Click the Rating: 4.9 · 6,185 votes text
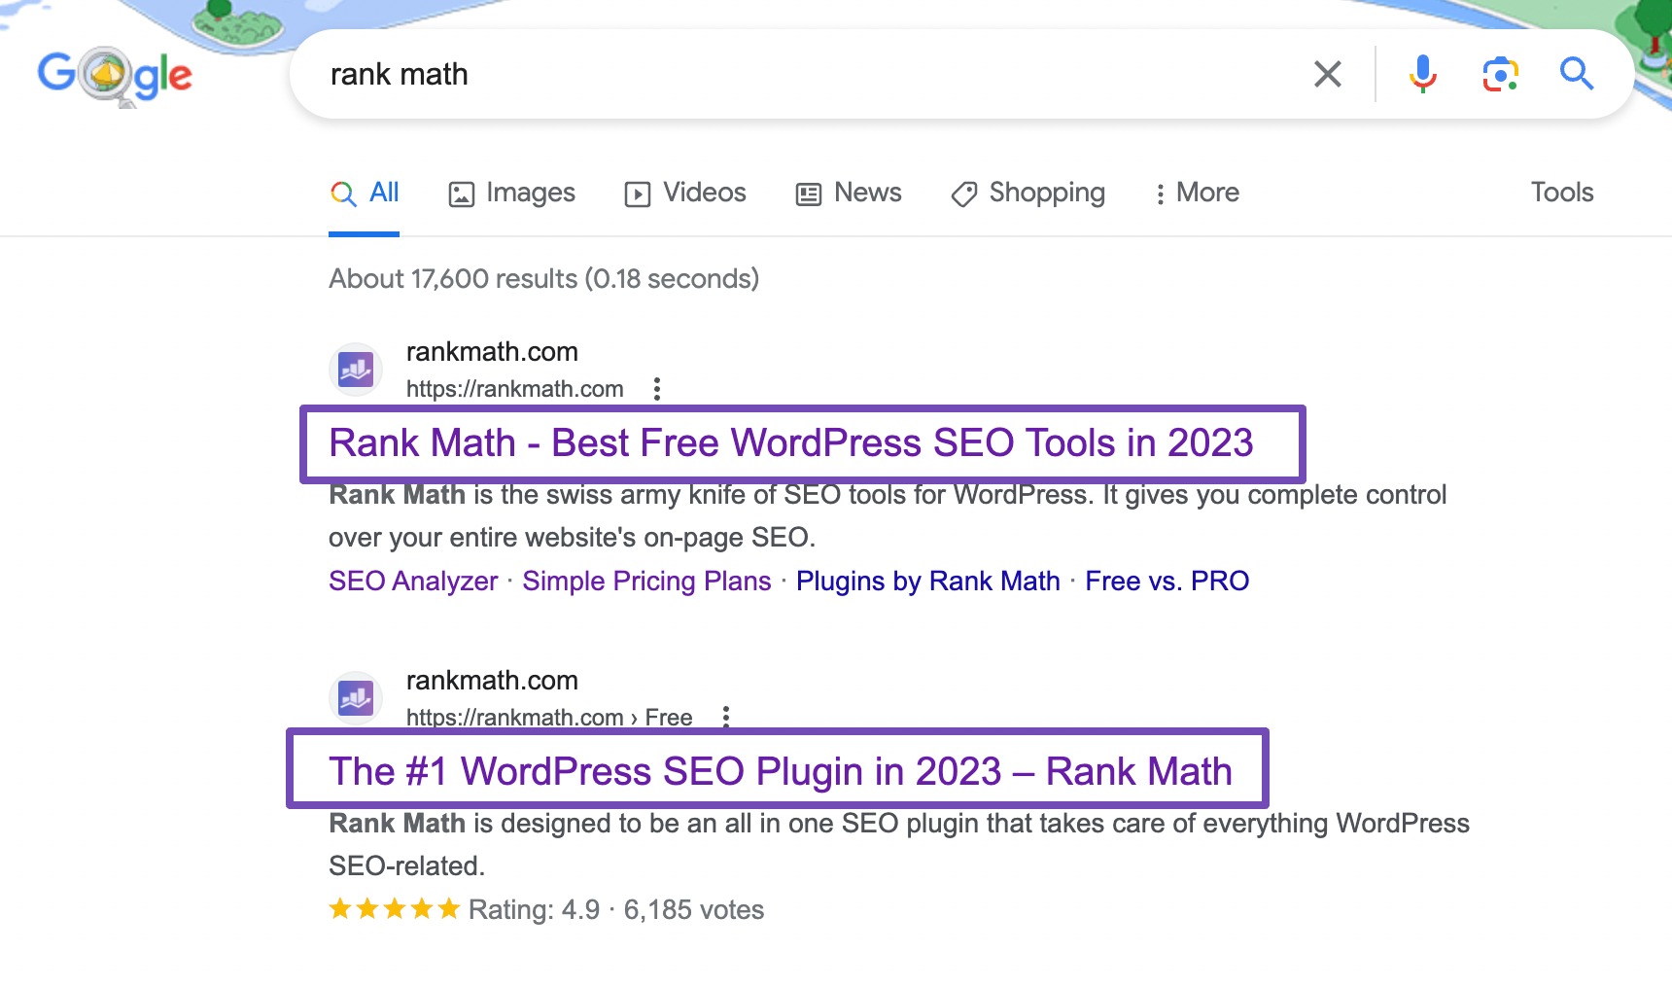The width and height of the screenshot is (1672, 988). [x=616, y=909]
